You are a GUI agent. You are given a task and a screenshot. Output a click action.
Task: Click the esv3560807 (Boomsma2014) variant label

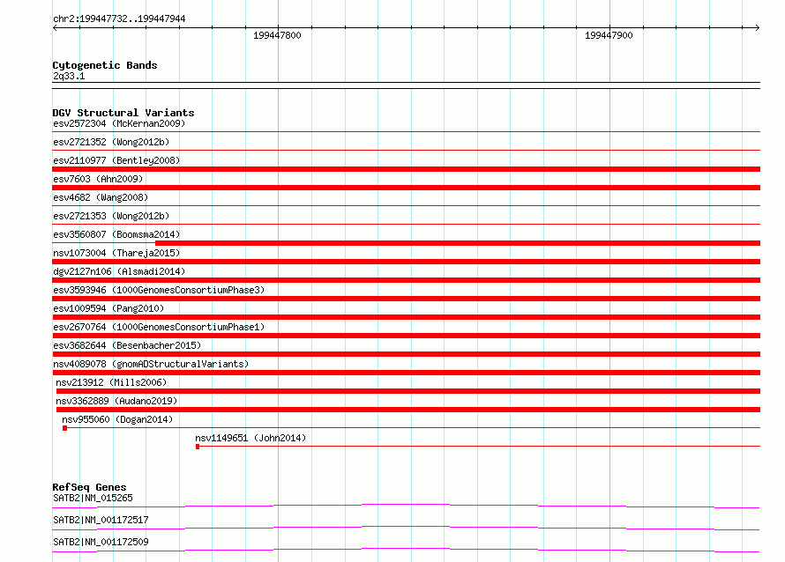(x=116, y=234)
